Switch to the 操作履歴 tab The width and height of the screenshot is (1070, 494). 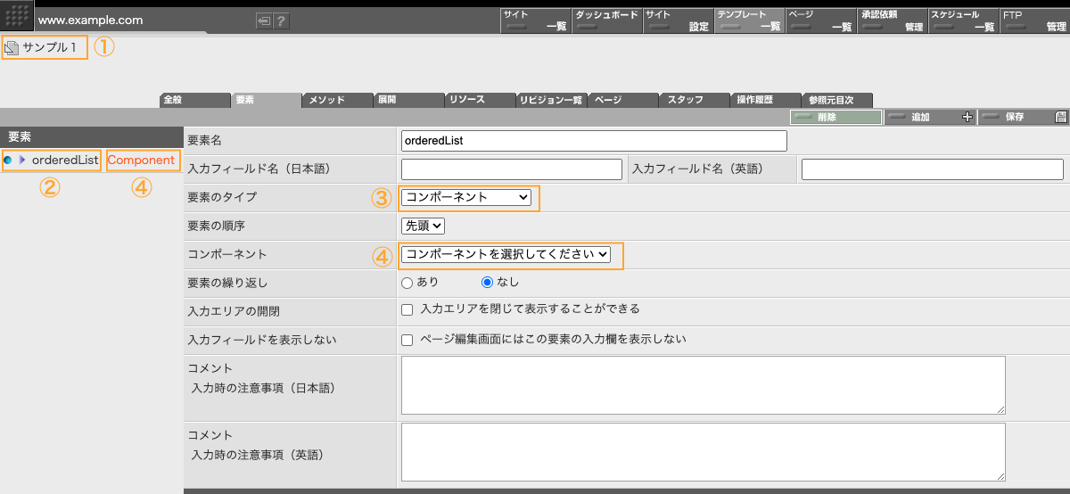765,100
